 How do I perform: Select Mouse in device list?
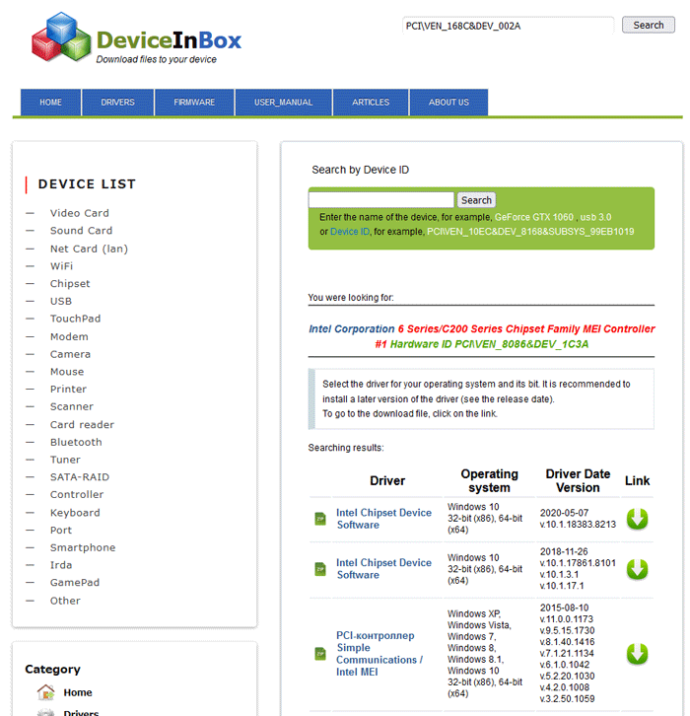point(67,372)
